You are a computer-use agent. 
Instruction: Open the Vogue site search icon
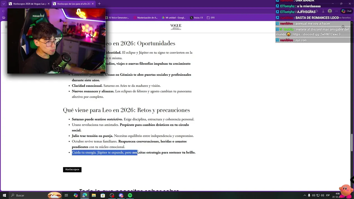(x=343, y=27)
